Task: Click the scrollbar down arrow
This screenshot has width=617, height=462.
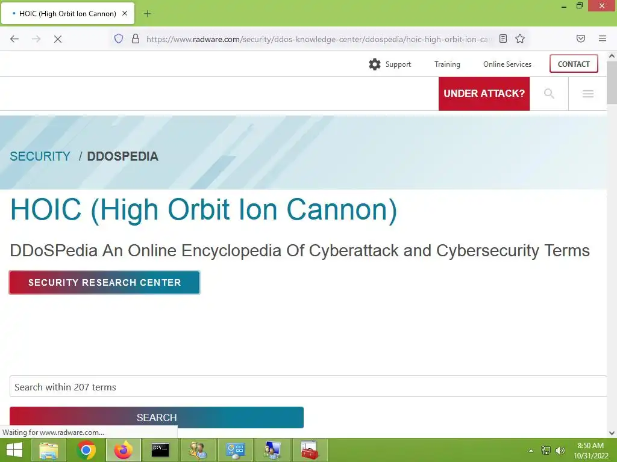Action: (612, 433)
